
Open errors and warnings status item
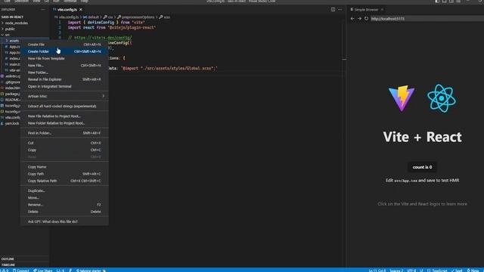click(x=5, y=270)
